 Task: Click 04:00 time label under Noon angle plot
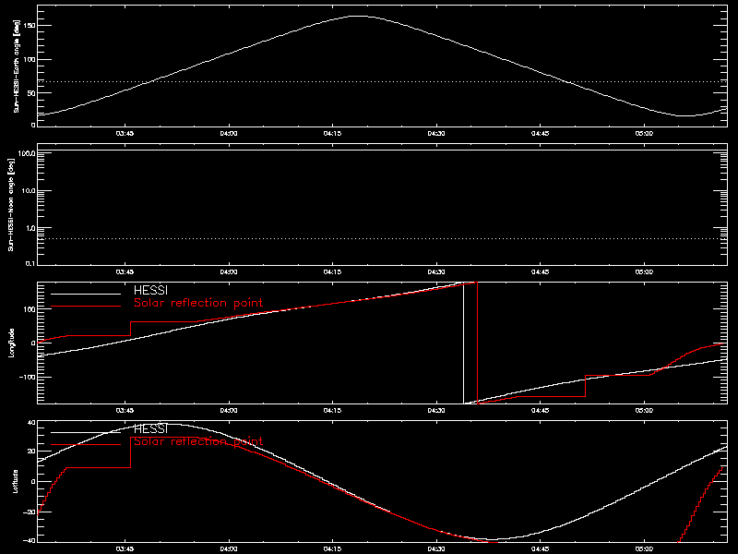point(229,272)
